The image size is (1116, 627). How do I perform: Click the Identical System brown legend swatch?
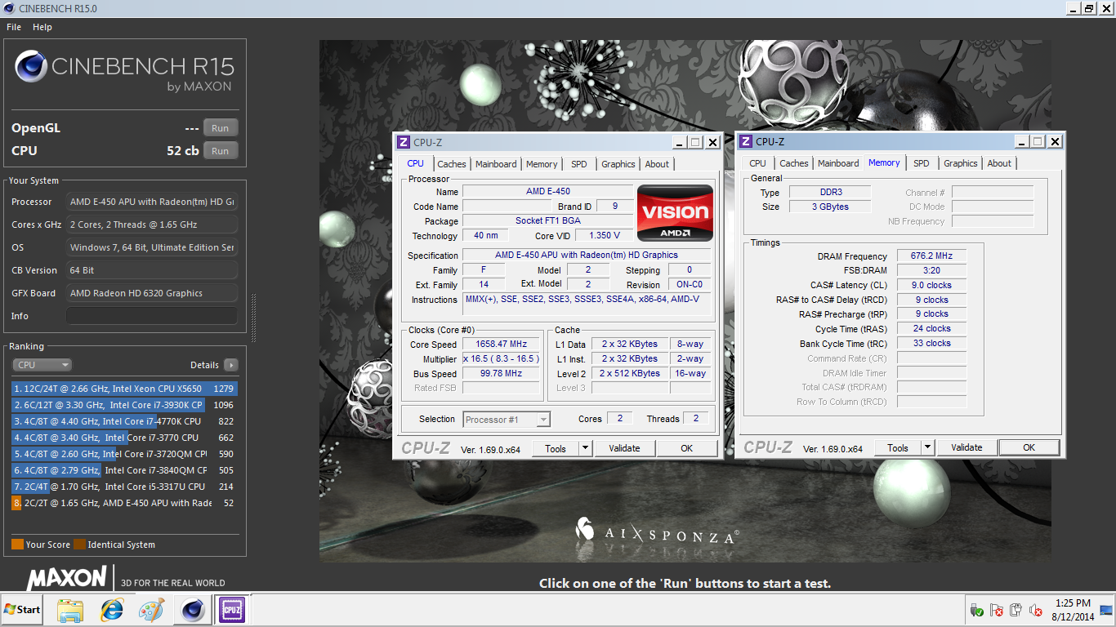(79, 545)
